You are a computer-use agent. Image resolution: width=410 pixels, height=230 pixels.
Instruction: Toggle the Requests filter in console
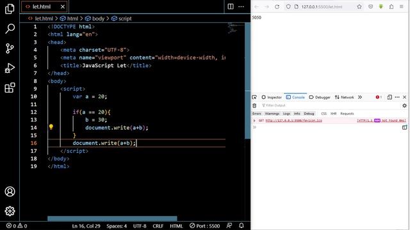347,114
